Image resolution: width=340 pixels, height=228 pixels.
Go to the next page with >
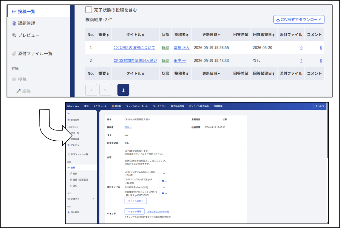[105, 90]
